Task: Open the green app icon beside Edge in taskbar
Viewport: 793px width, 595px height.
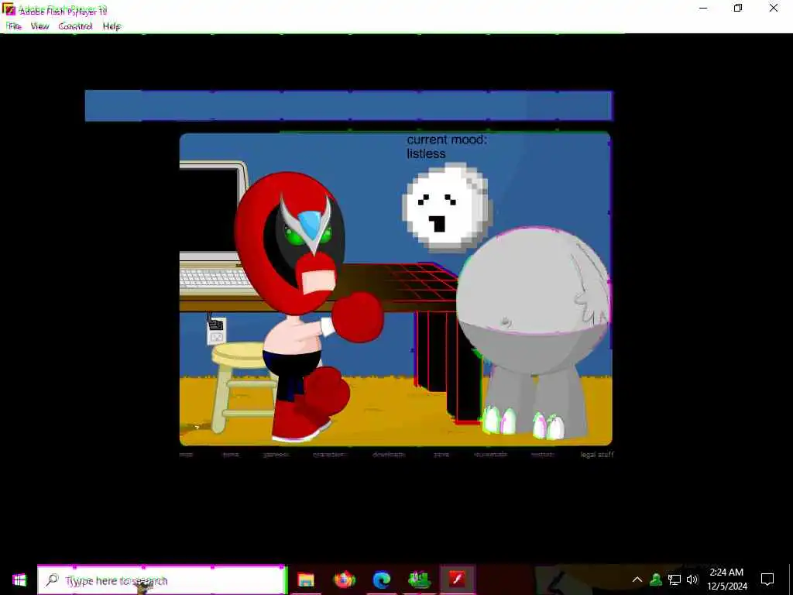Action: (x=419, y=580)
